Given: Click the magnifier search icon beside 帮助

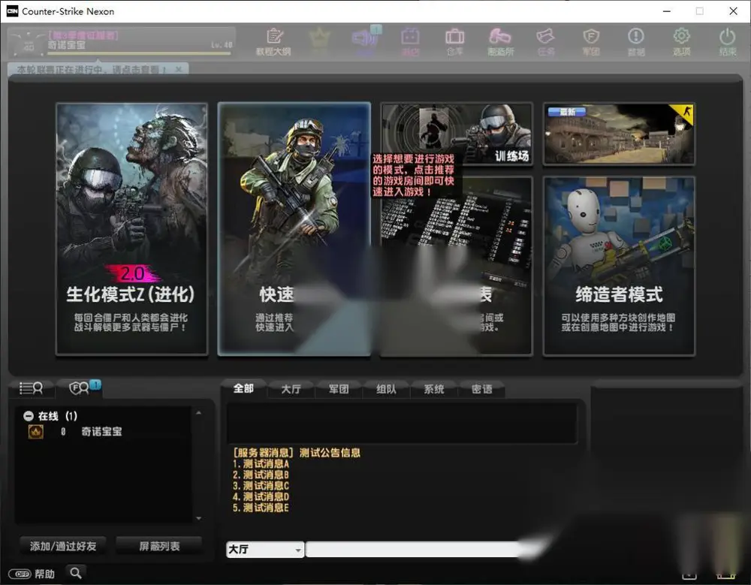Looking at the screenshot, I should click(76, 572).
